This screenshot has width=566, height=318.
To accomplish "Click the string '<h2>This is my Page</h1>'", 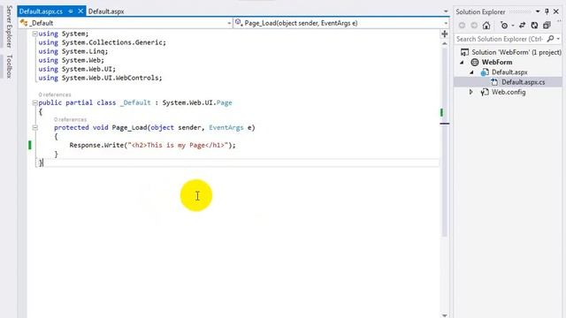I will pyautogui.click(x=180, y=145).
